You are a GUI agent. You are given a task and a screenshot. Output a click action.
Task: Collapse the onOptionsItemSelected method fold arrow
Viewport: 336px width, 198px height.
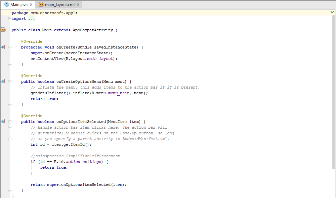[x=10, y=122]
